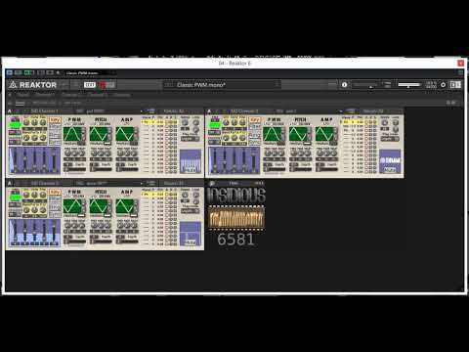The image size is (469, 352).
Task: Adjust PWM Depth slider in Channel 1
Action: 75,170
